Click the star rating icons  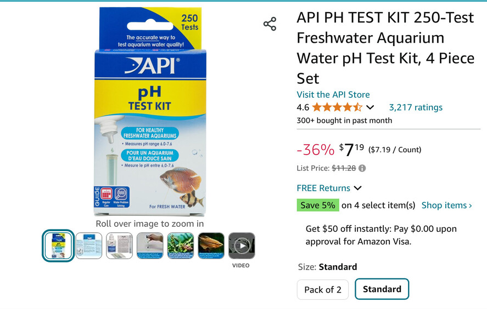pyautogui.click(x=337, y=107)
